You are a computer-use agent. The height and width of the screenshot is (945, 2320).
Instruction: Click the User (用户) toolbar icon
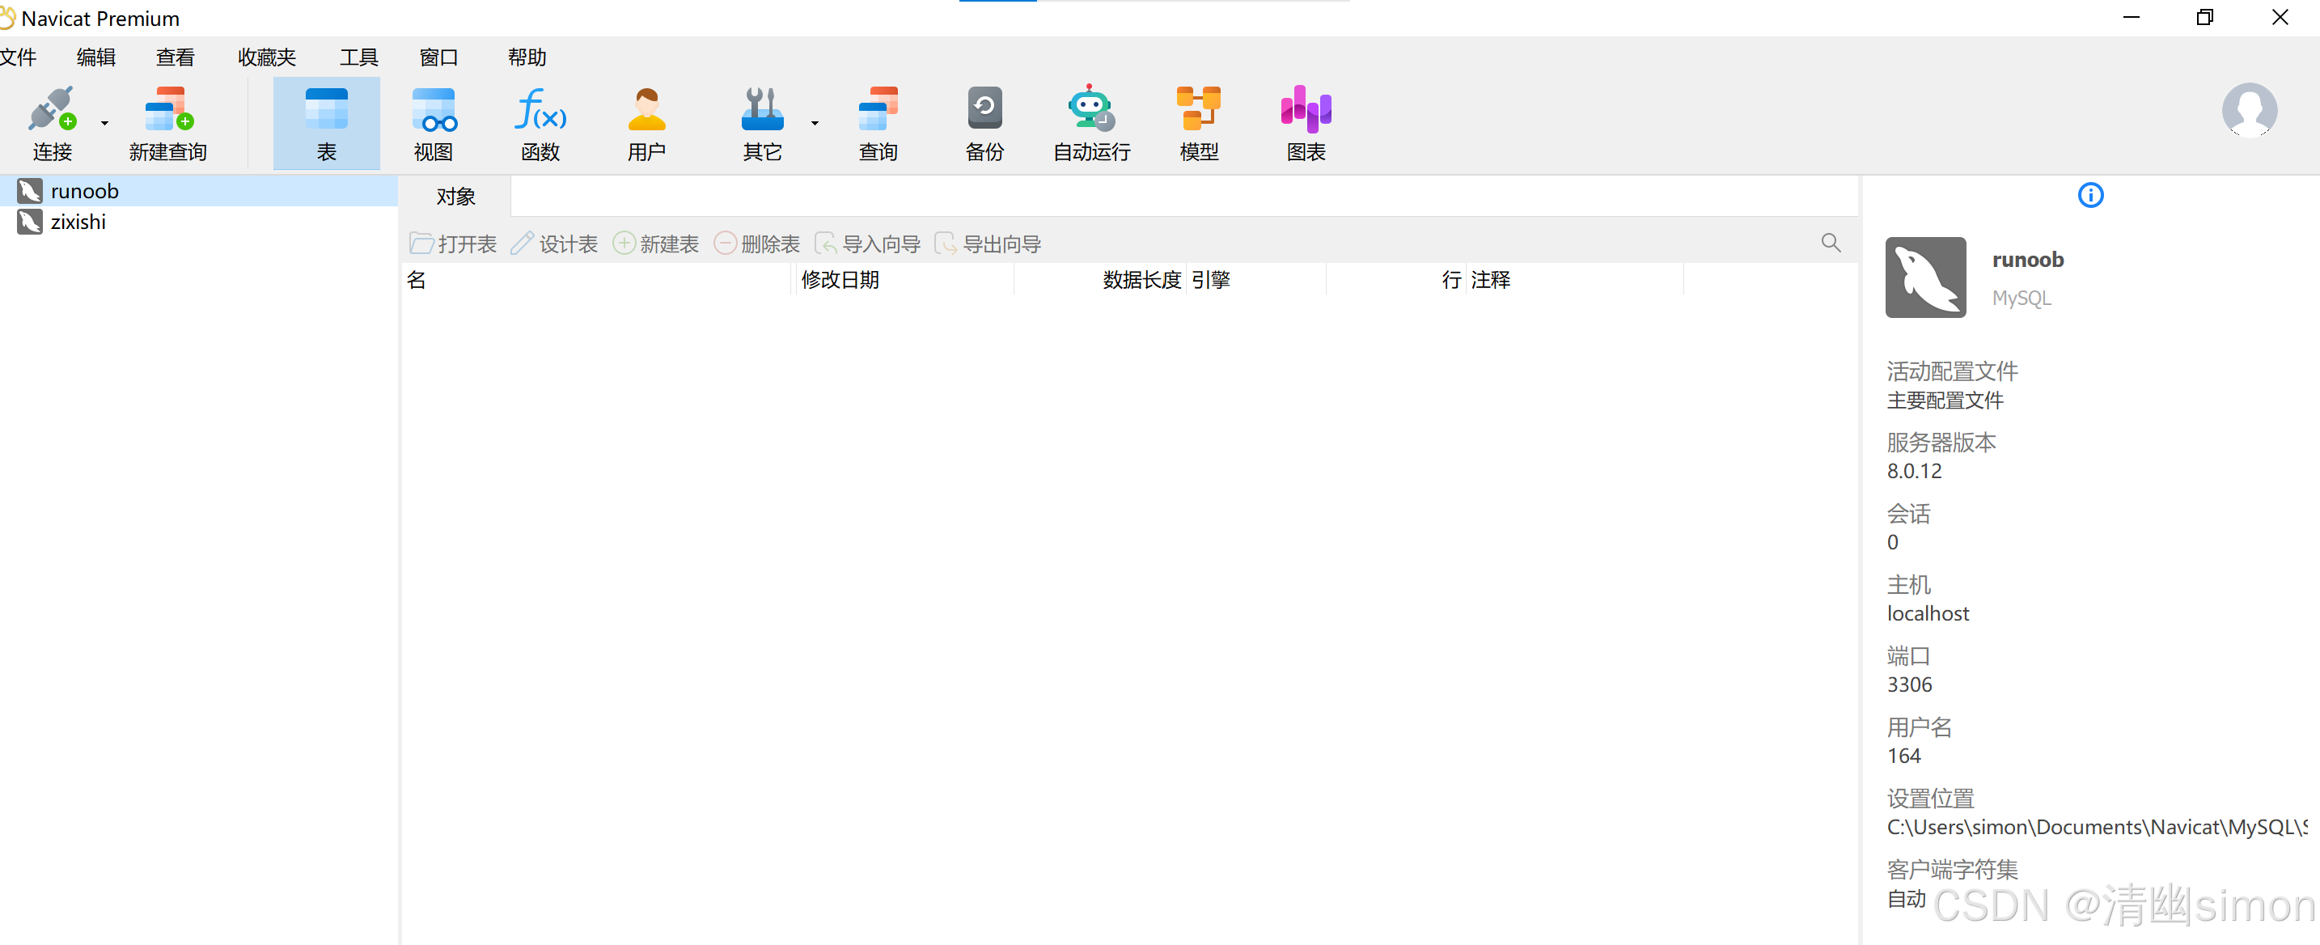(646, 111)
